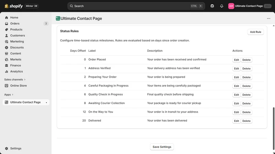Edit Careful Packaging in Progress rule
The width and height of the screenshot is (275, 154).
236,86
